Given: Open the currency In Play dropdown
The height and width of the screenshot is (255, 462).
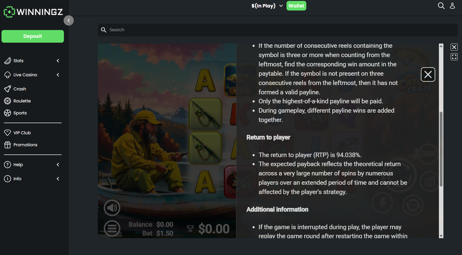Looking at the screenshot, I should (267, 6).
